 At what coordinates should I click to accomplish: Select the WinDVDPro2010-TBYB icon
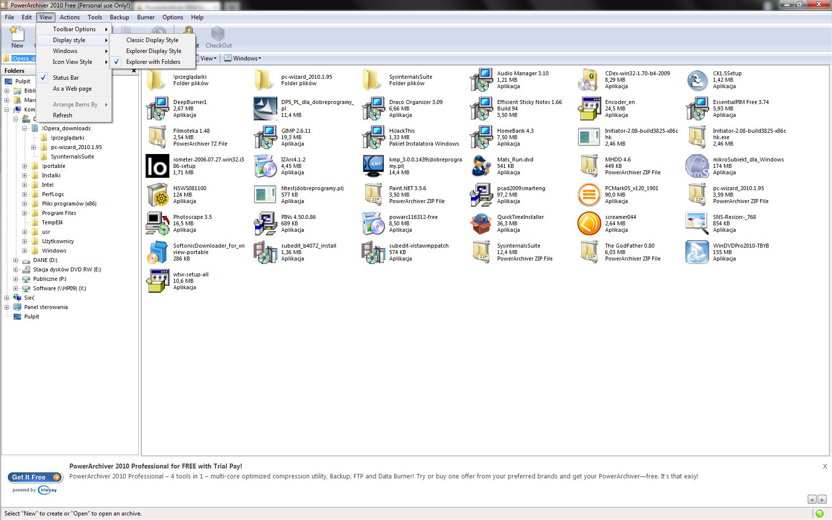coord(697,252)
